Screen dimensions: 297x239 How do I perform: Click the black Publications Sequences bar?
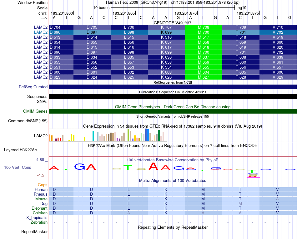173,97
